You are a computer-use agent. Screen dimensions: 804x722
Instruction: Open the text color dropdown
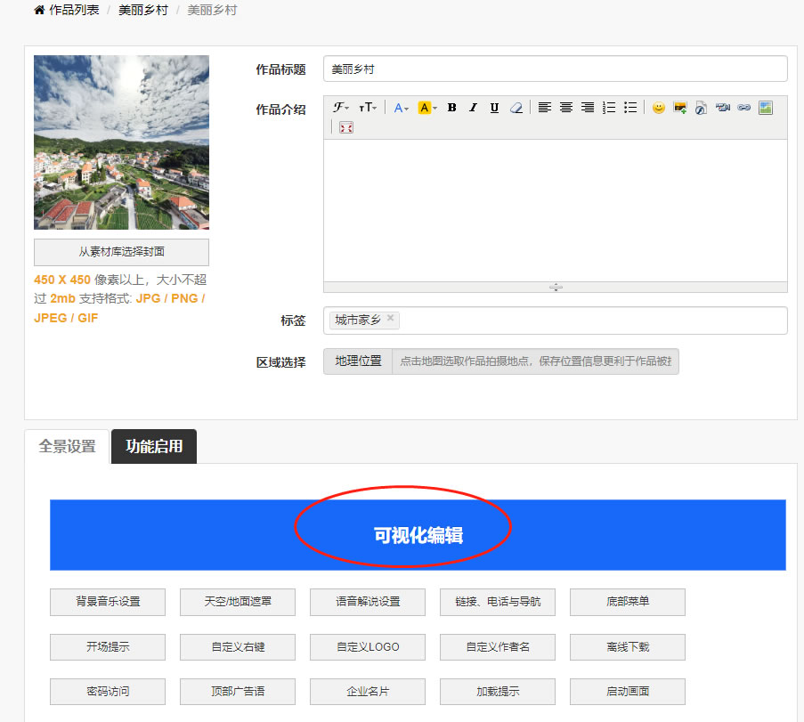pyautogui.click(x=400, y=108)
